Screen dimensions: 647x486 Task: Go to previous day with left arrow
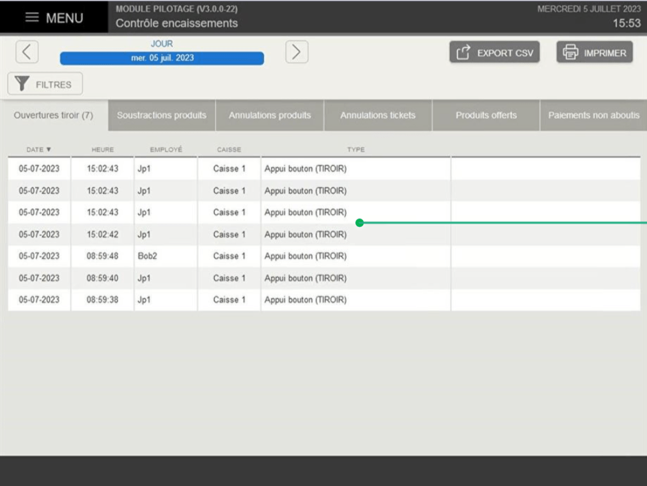[27, 52]
